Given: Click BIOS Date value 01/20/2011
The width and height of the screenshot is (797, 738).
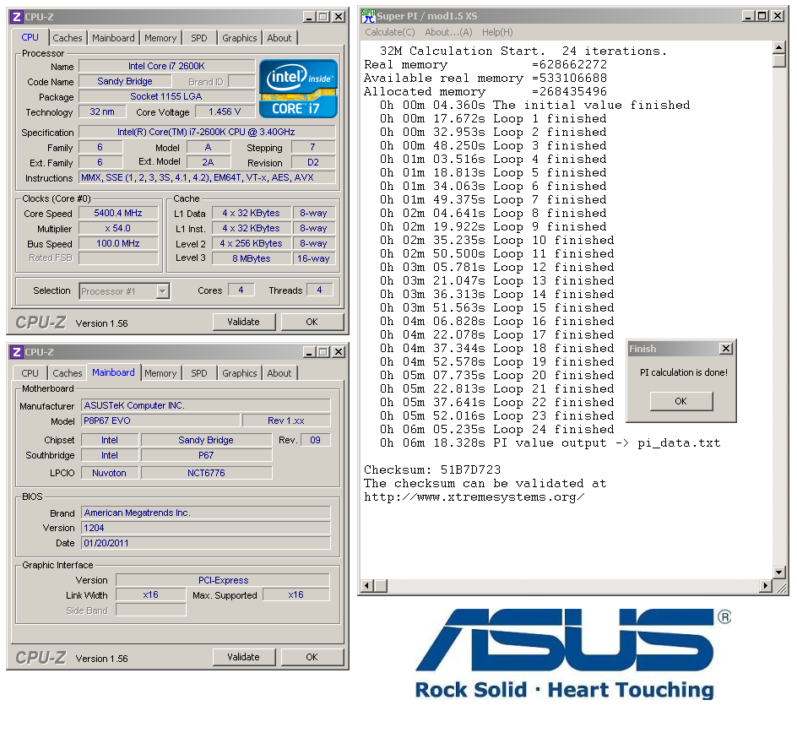Looking at the screenshot, I should click(x=206, y=543).
